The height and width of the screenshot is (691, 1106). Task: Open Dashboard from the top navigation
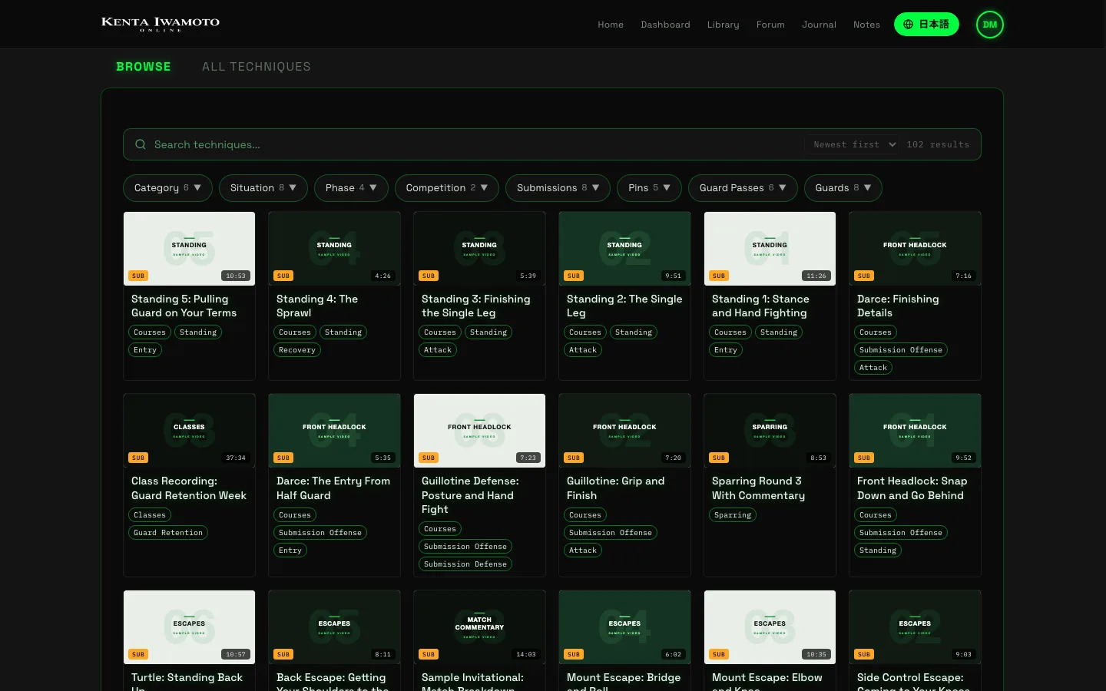click(x=665, y=25)
